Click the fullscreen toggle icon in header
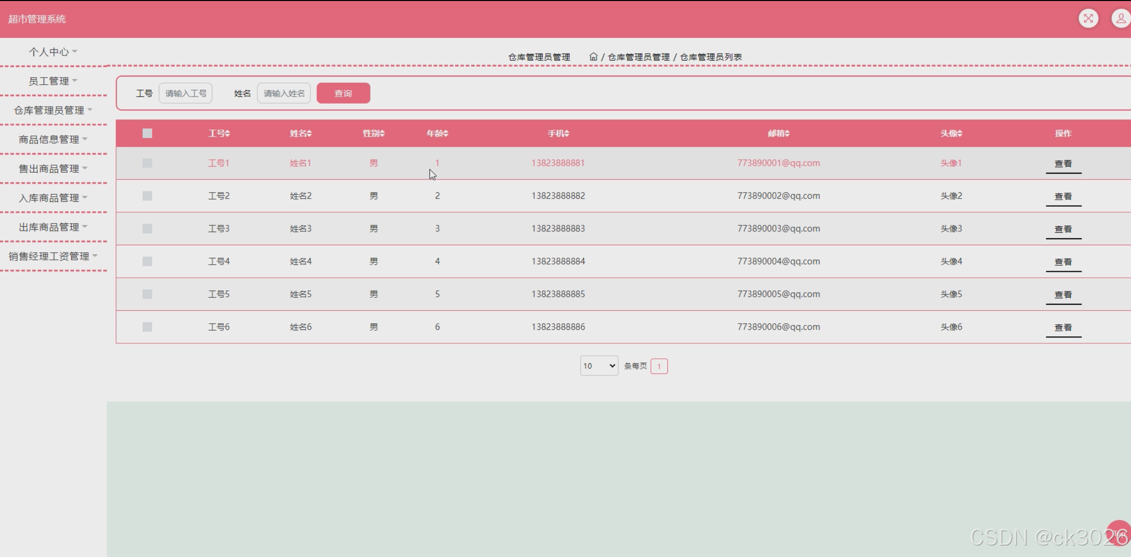This screenshot has height=557, width=1131. [x=1088, y=19]
